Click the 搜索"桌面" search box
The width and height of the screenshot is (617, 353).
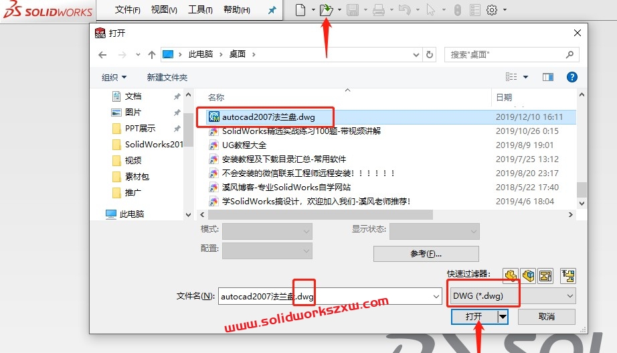[511, 54]
